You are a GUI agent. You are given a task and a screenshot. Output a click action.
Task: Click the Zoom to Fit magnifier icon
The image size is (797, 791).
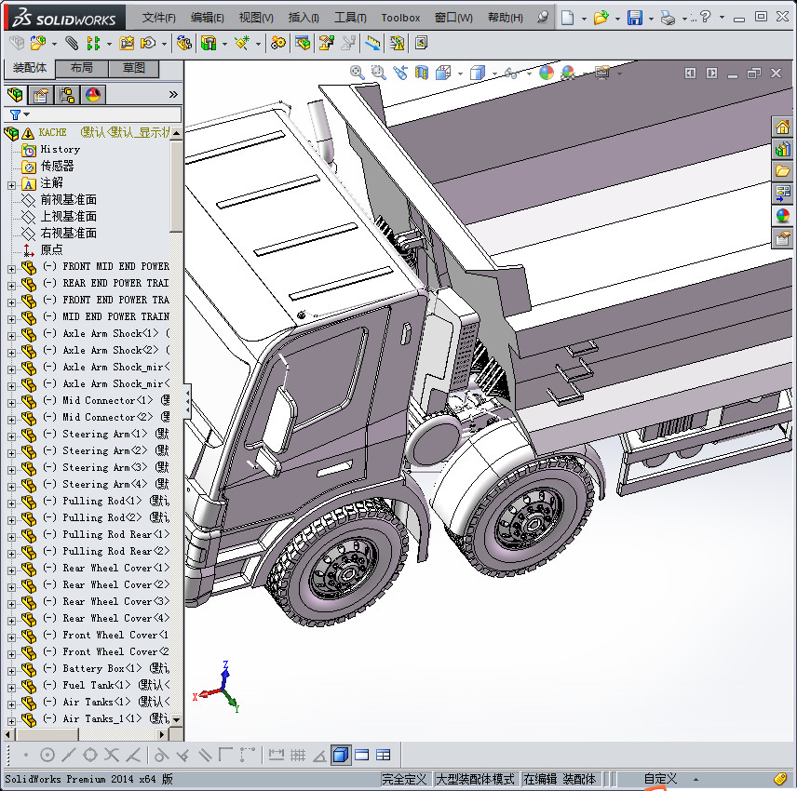[357, 72]
